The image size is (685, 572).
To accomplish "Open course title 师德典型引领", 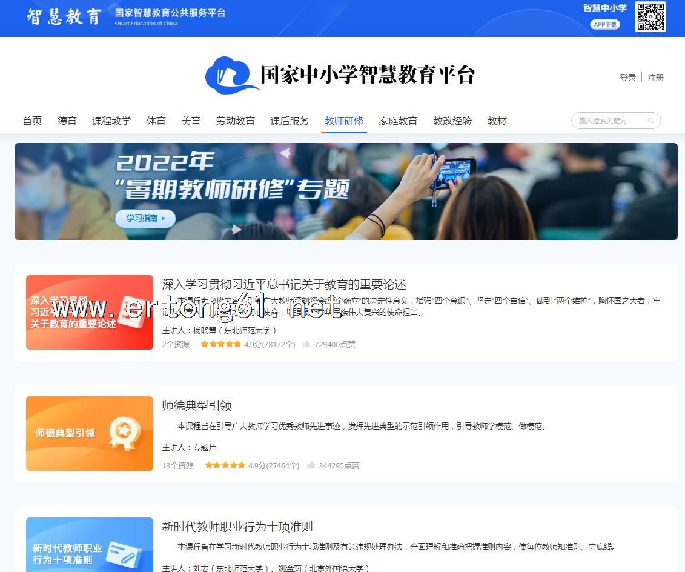I will coord(197,405).
